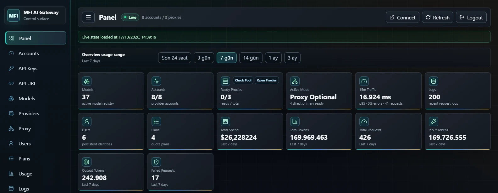Image resolution: width=498 pixels, height=193 pixels.
Task: Open Providers in the sidebar
Action: (36, 113)
